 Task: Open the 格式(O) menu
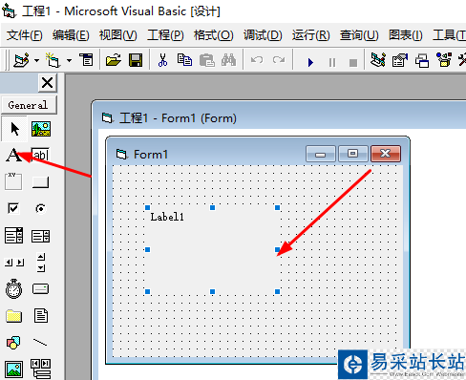click(214, 35)
